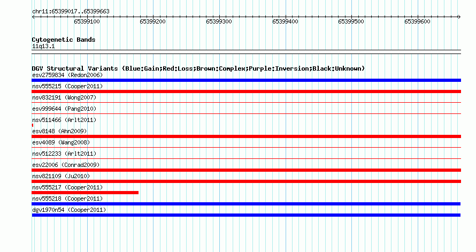The width and height of the screenshot is (476, 252).
Task: Click the esv22006 (Conrad2009) label
Action: click(66, 165)
